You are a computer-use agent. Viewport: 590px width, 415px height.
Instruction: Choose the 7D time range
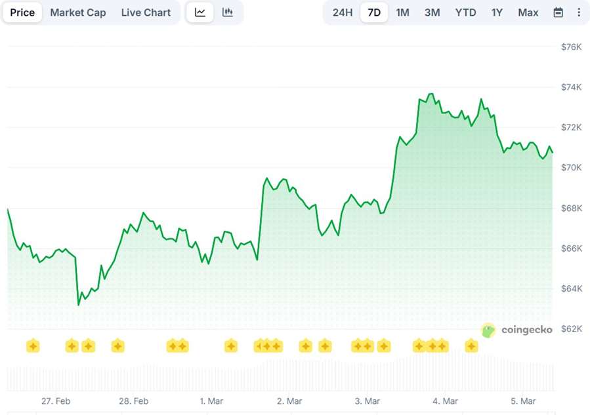pyautogui.click(x=374, y=12)
